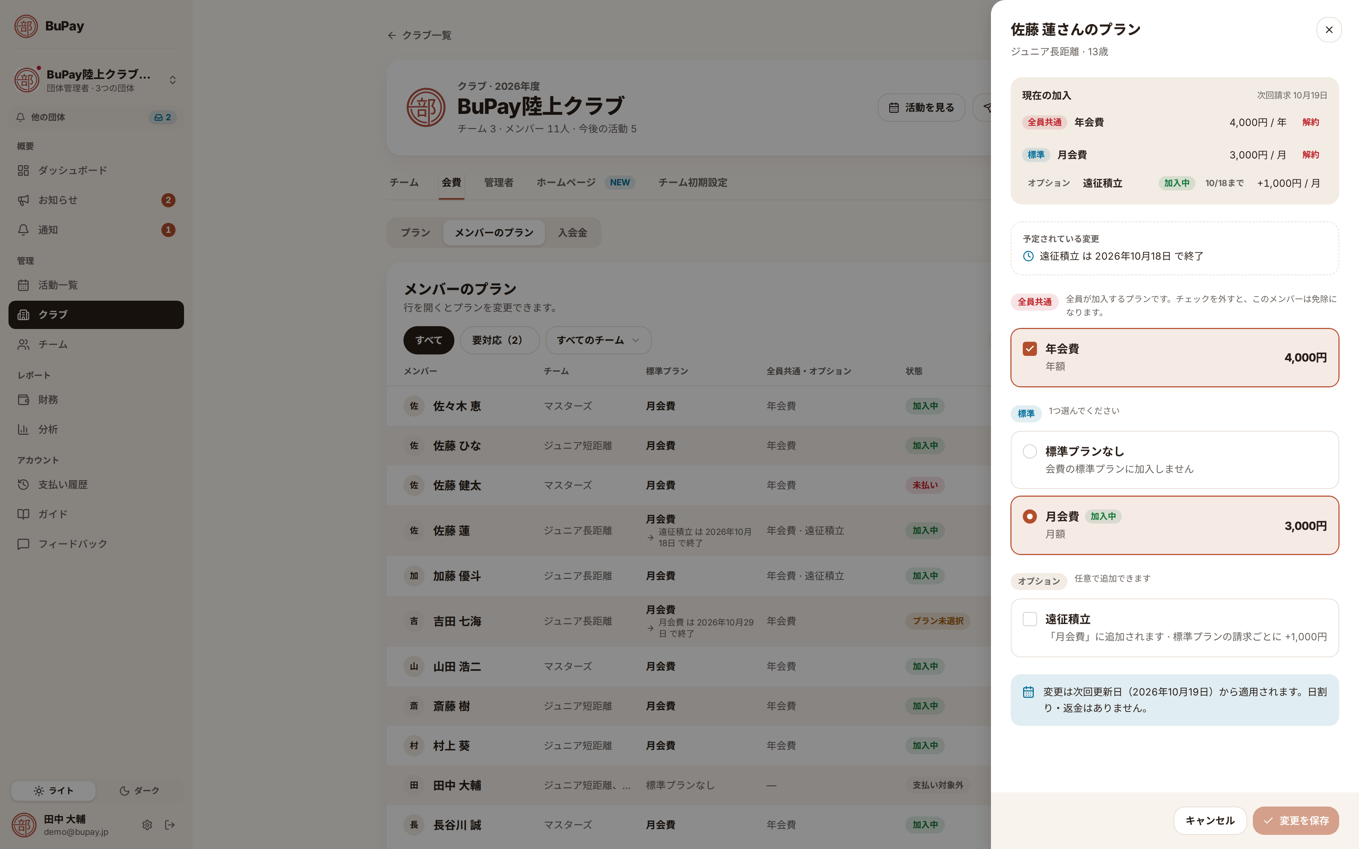Open the 吉田 七海 member row
The image size is (1359, 849).
688,621
